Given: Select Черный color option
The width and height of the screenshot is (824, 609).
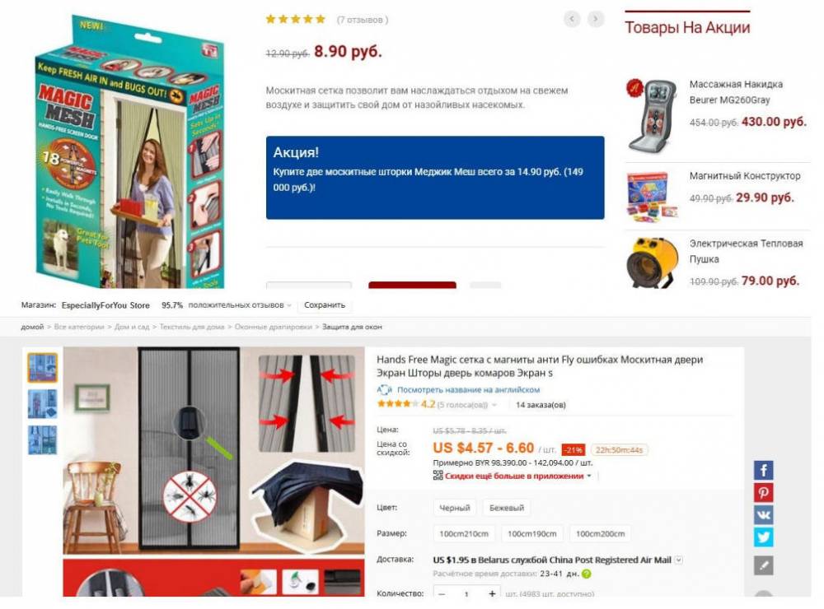Looking at the screenshot, I should coord(455,508).
